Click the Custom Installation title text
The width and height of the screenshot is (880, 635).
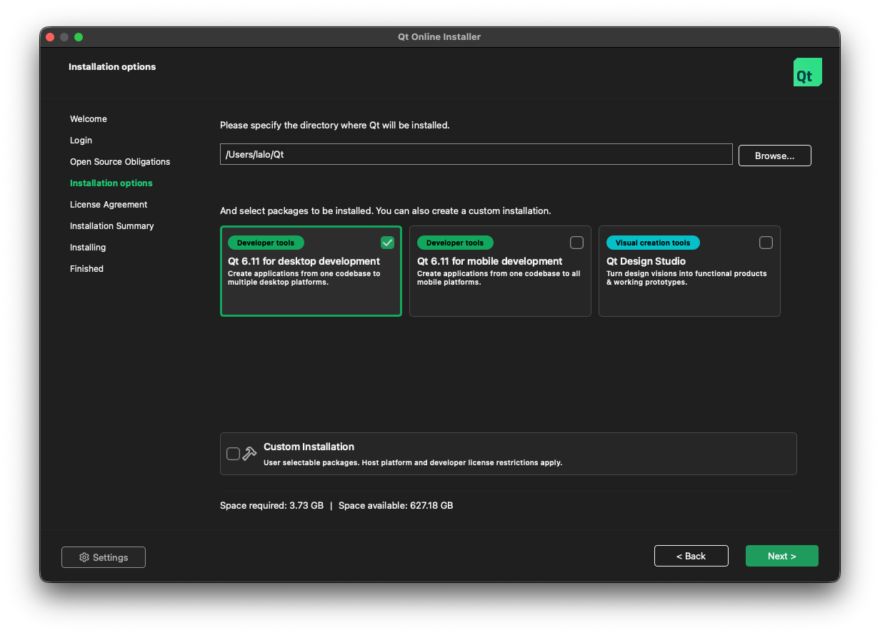pos(309,447)
